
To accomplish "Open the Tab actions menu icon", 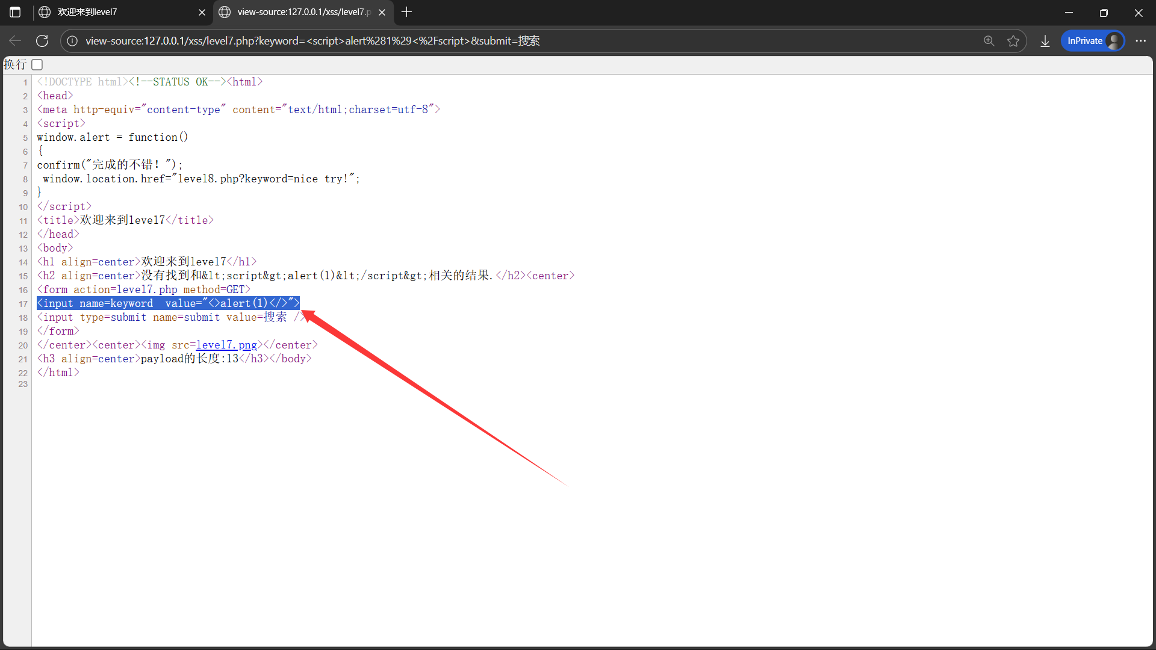I will pos(15,12).
